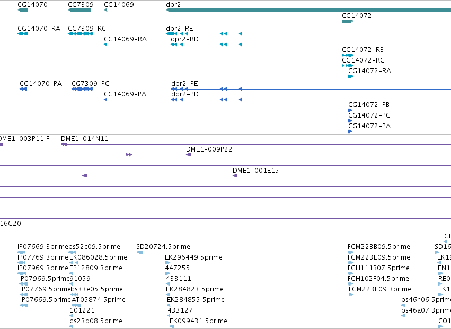This screenshot has width=451, height=329.
Task: Click the CG14072 gene arrow glyph
Action: (x=348, y=21)
